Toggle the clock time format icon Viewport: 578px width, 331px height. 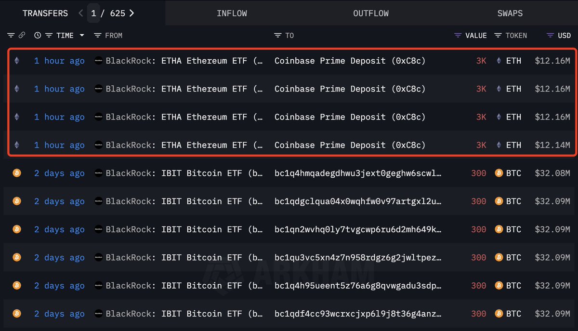click(x=38, y=35)
